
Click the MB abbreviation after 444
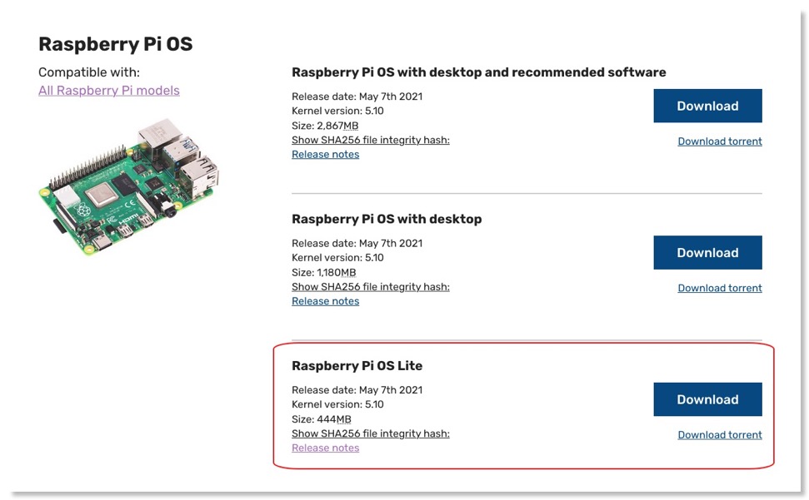[x=344, y=419]
